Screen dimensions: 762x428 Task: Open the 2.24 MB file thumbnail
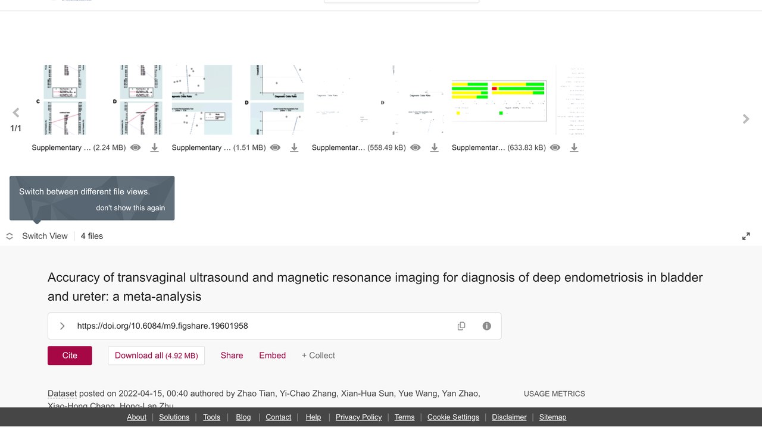[99, 100]
